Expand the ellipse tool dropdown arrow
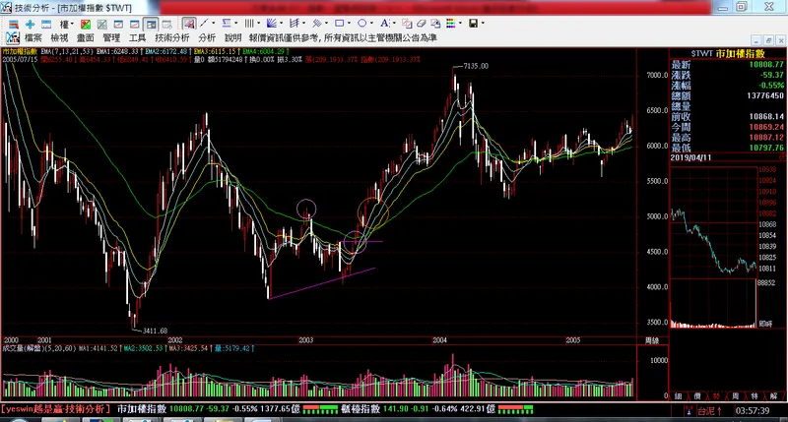788x422 pixels. tap(371, 23)
